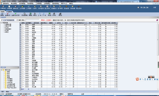The width and height of the screenshot is (159, 96).
Task: Toggle 参与库存计算 checkbox in row 01004
Action: pos(106,30)
